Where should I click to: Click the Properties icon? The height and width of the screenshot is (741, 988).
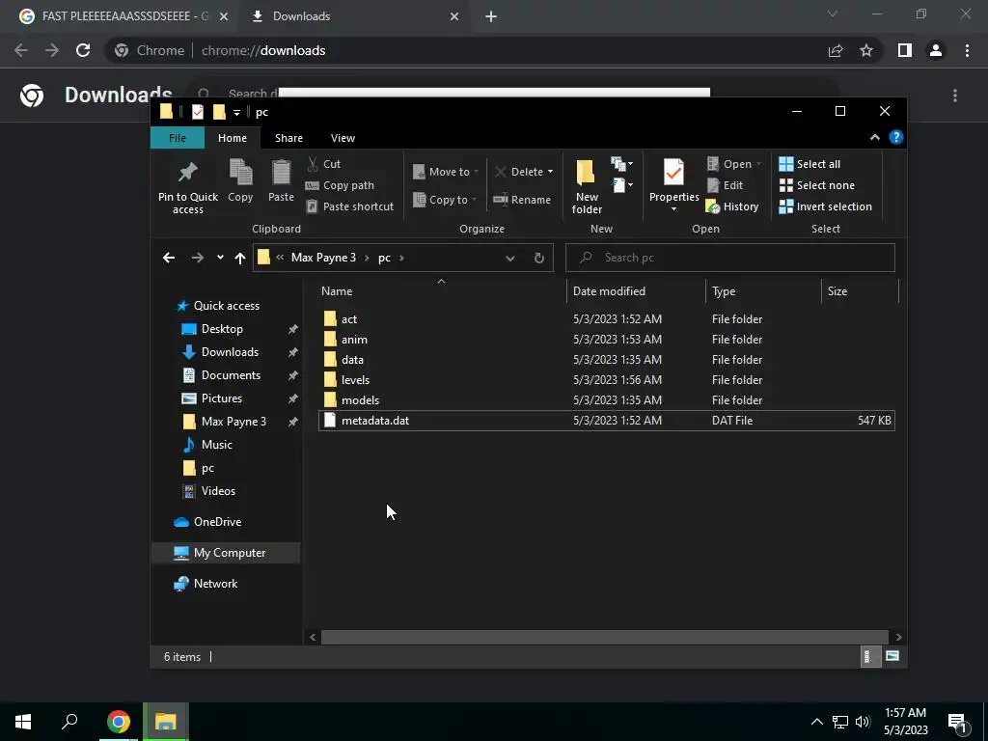click(673, 173)
